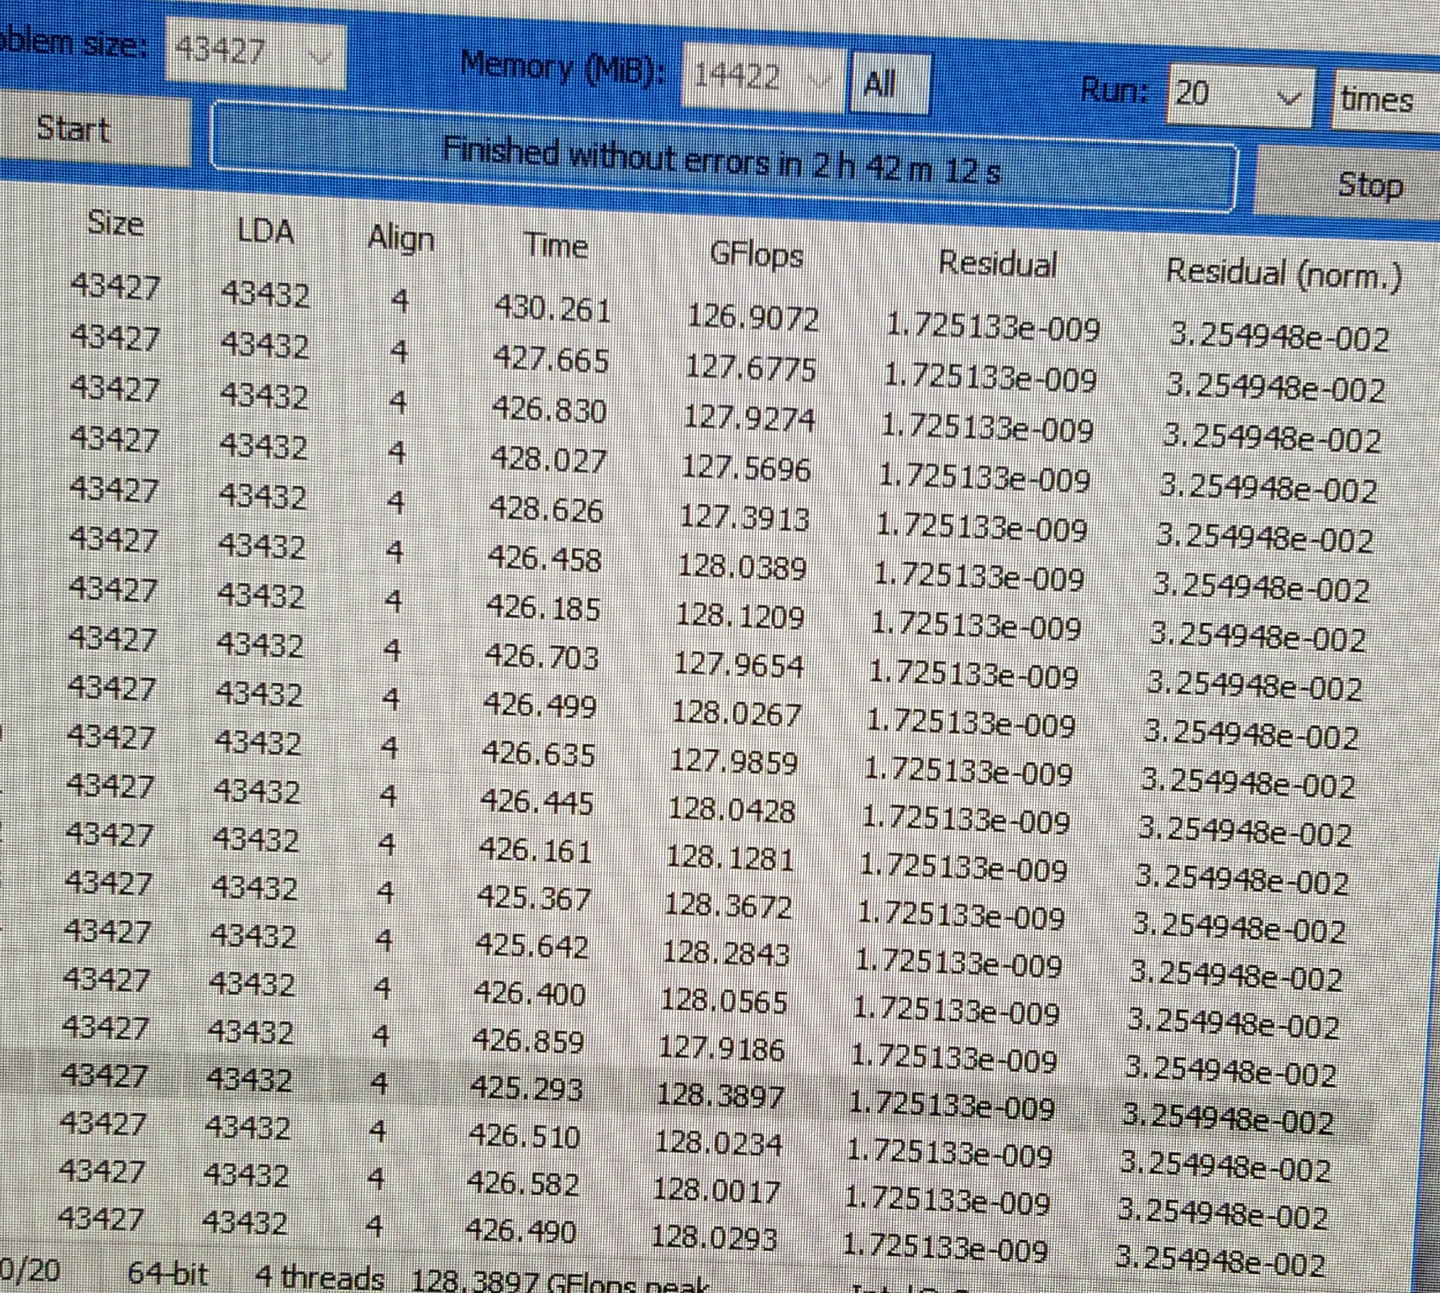This screenshot has width=1440, height=1293.
Task: Select the Time value 426.490
Action: coord(521,1231)
